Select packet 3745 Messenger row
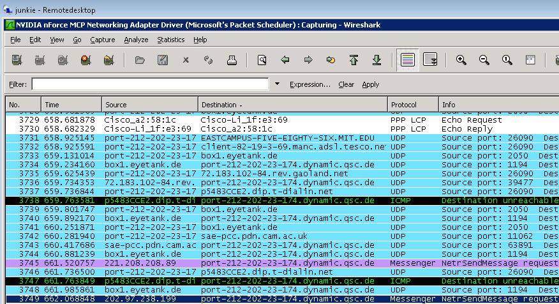559x304 pixels. coord(282,263)
